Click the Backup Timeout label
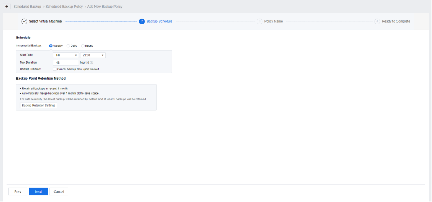432x202 pixels. (30, 69)
